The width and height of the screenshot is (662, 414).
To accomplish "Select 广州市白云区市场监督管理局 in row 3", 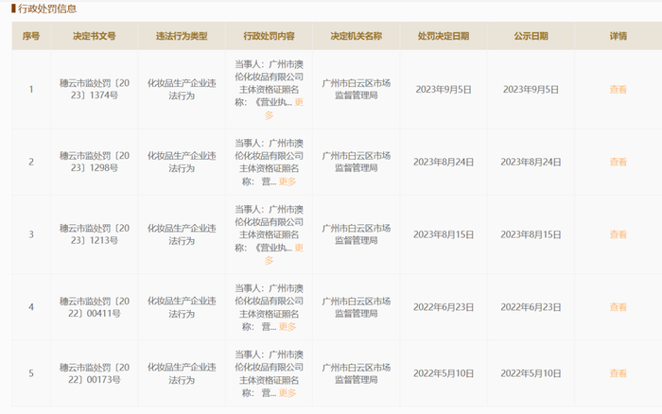I will click(357, 234).
